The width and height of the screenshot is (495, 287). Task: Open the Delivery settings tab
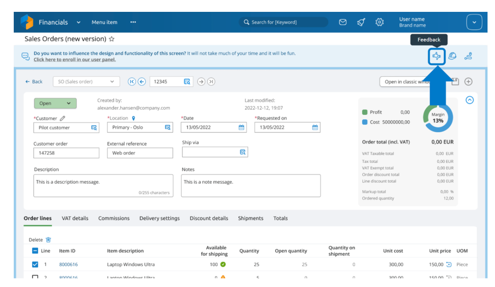pyautogui.click(x=160, y=218)
